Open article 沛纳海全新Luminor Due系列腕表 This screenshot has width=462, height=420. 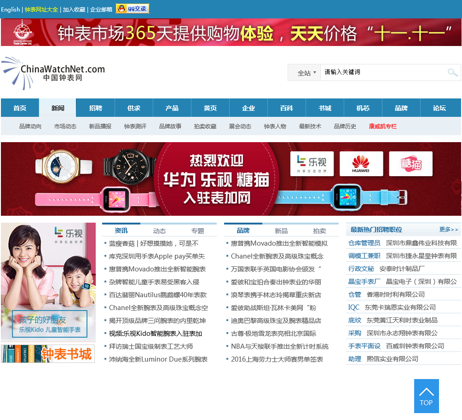[158, 359]
